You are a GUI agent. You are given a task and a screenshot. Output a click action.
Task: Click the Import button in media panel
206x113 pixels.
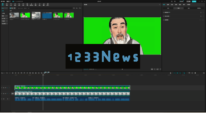[x=13, y=8]
